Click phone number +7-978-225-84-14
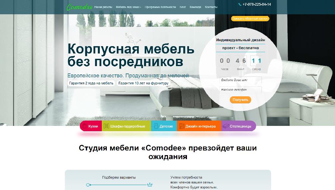This screenshot has height=190, width=335. point(256,4)
